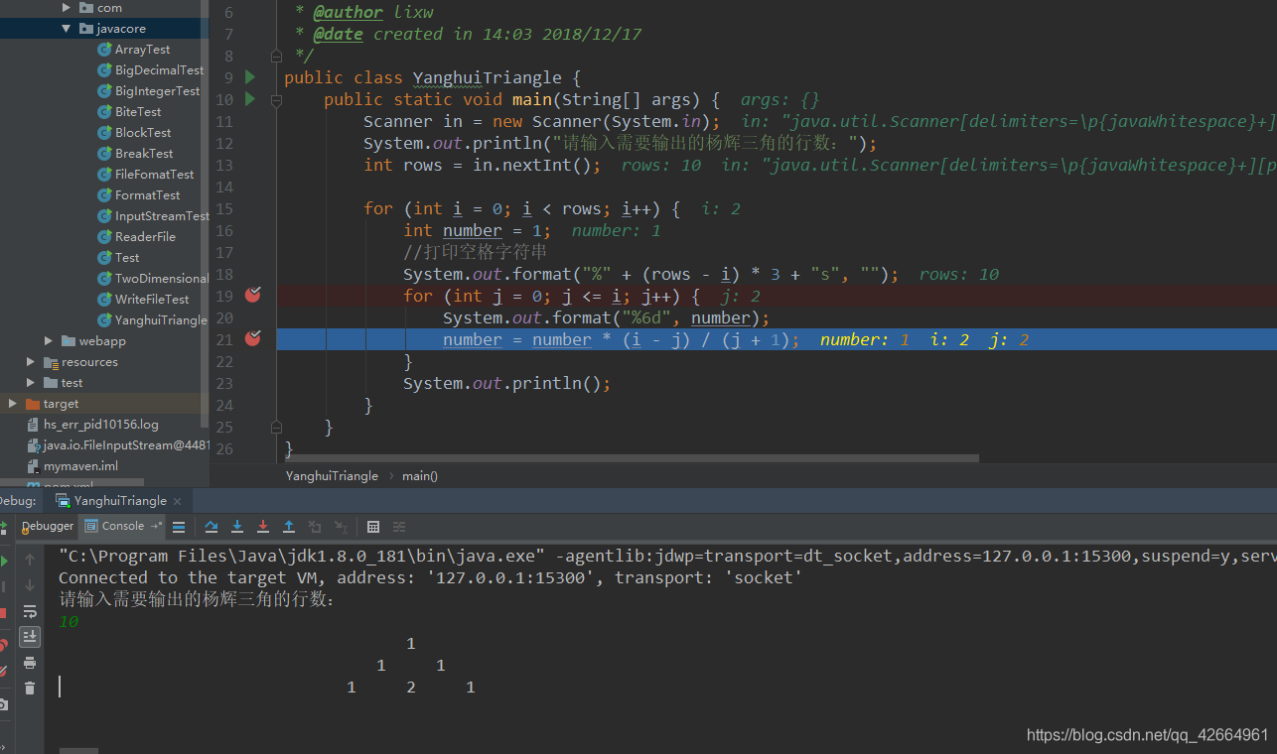This screenshot has height=754, width=1277.
Task: Toggle the breakpoint on line 19
Action: click(x=252, y=295)
